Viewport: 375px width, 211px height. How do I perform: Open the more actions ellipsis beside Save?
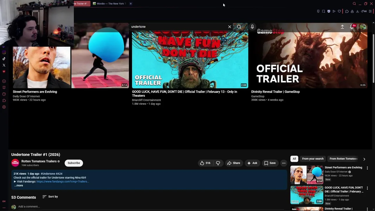click(x=284, y=163)
